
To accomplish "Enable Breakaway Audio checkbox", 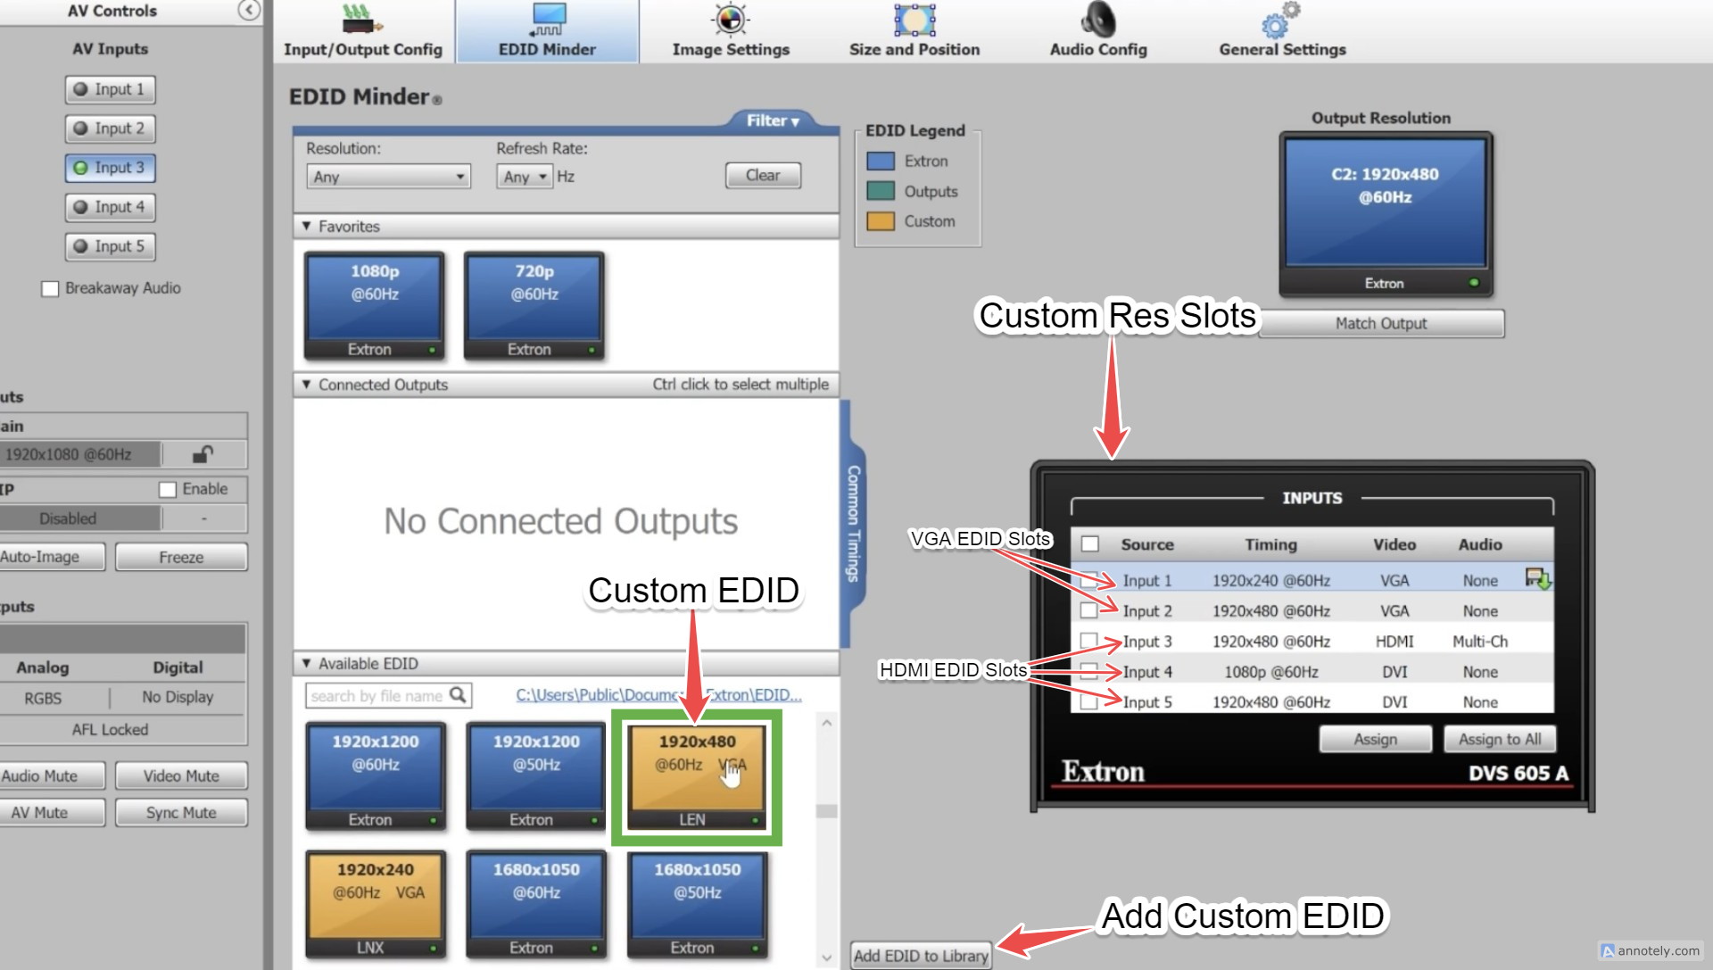I will 50,288.
